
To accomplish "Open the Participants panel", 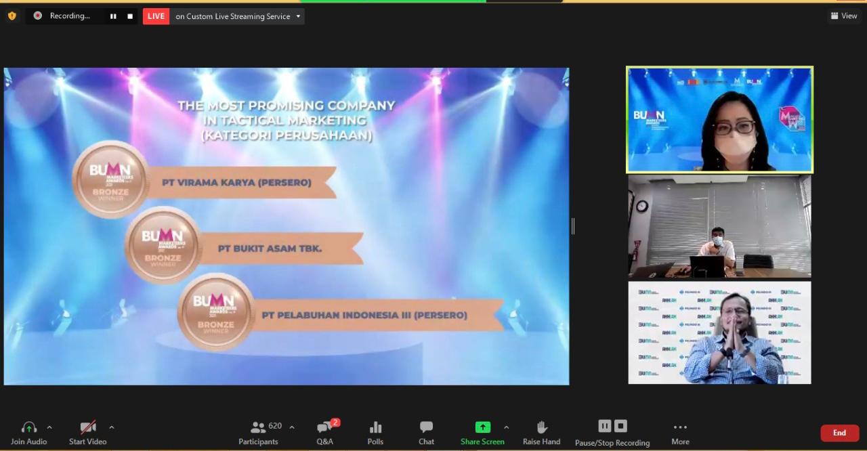I will pyautogui.click(x=258, y=432).
